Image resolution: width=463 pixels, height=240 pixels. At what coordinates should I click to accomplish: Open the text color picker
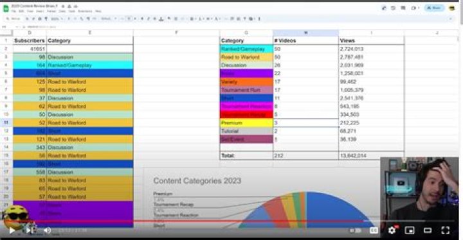(x=161, y=19)
